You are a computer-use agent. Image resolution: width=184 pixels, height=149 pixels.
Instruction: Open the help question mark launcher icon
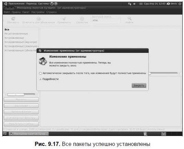pos(56,4)
